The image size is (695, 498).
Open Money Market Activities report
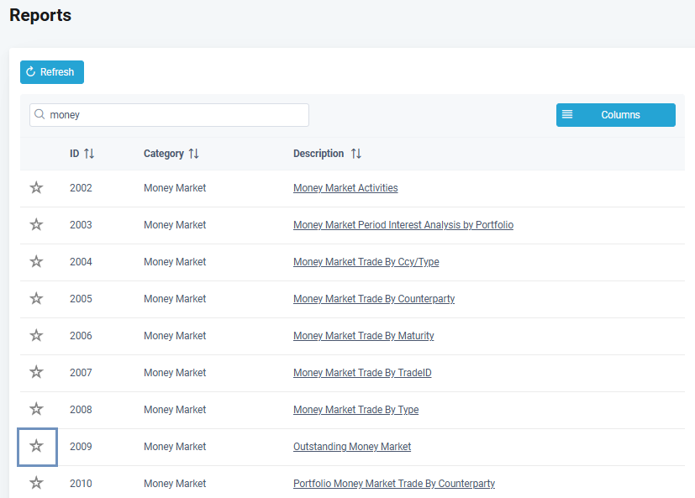[345, 188]
